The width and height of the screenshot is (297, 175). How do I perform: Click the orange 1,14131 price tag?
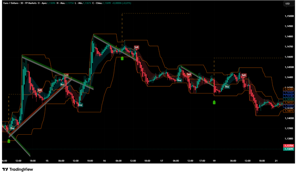[289, 102]
